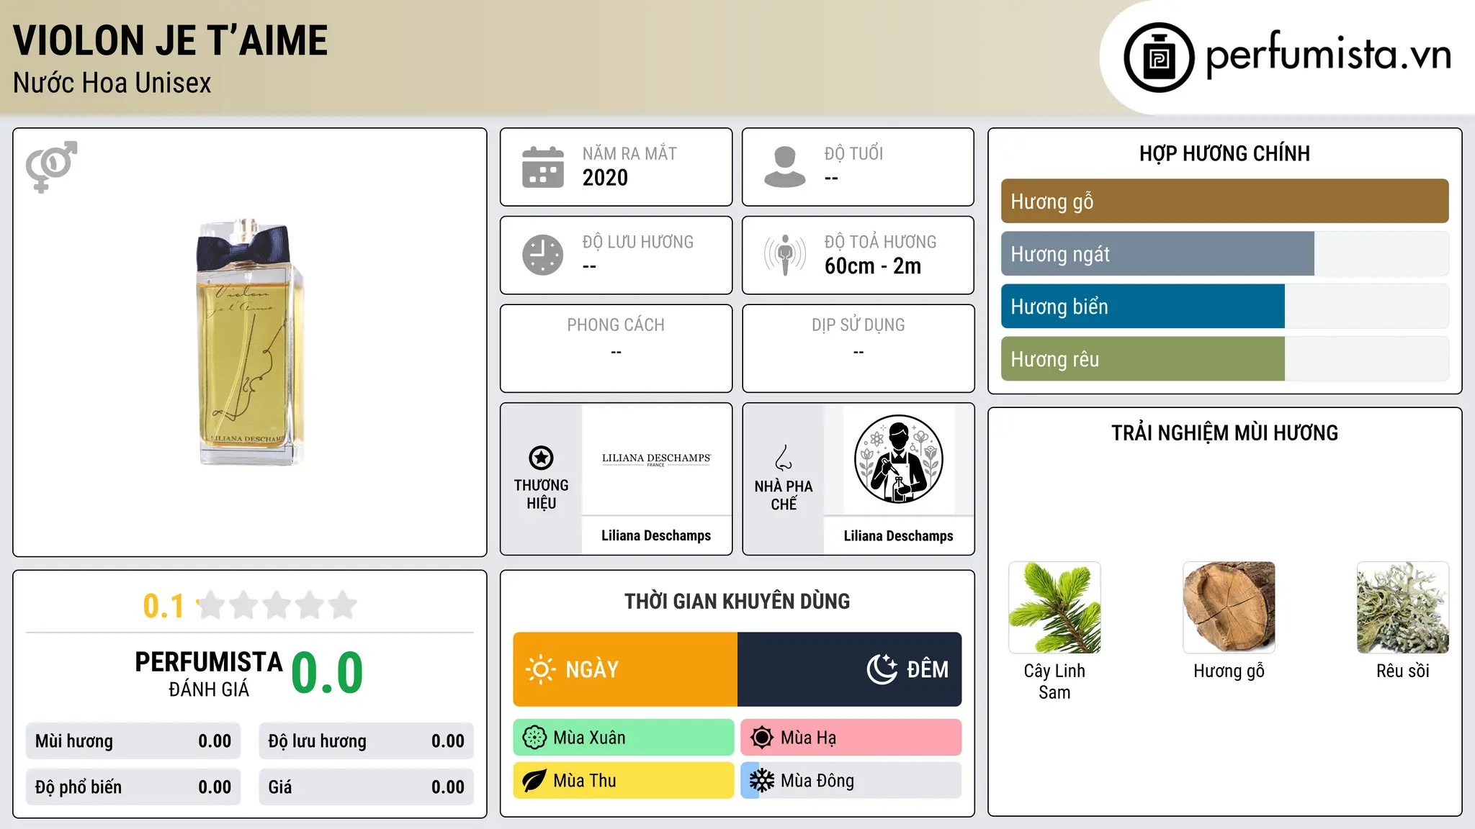
Task: Open the Violon Je T'aime bottle image
Action: (250, 343)
